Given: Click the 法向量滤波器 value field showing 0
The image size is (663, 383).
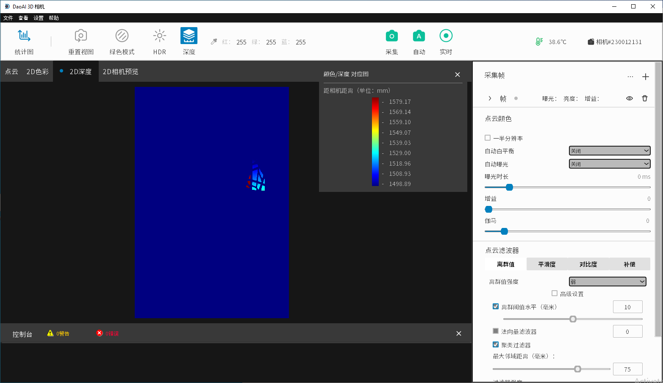Looking at the screenshot, I should (627, 332).
